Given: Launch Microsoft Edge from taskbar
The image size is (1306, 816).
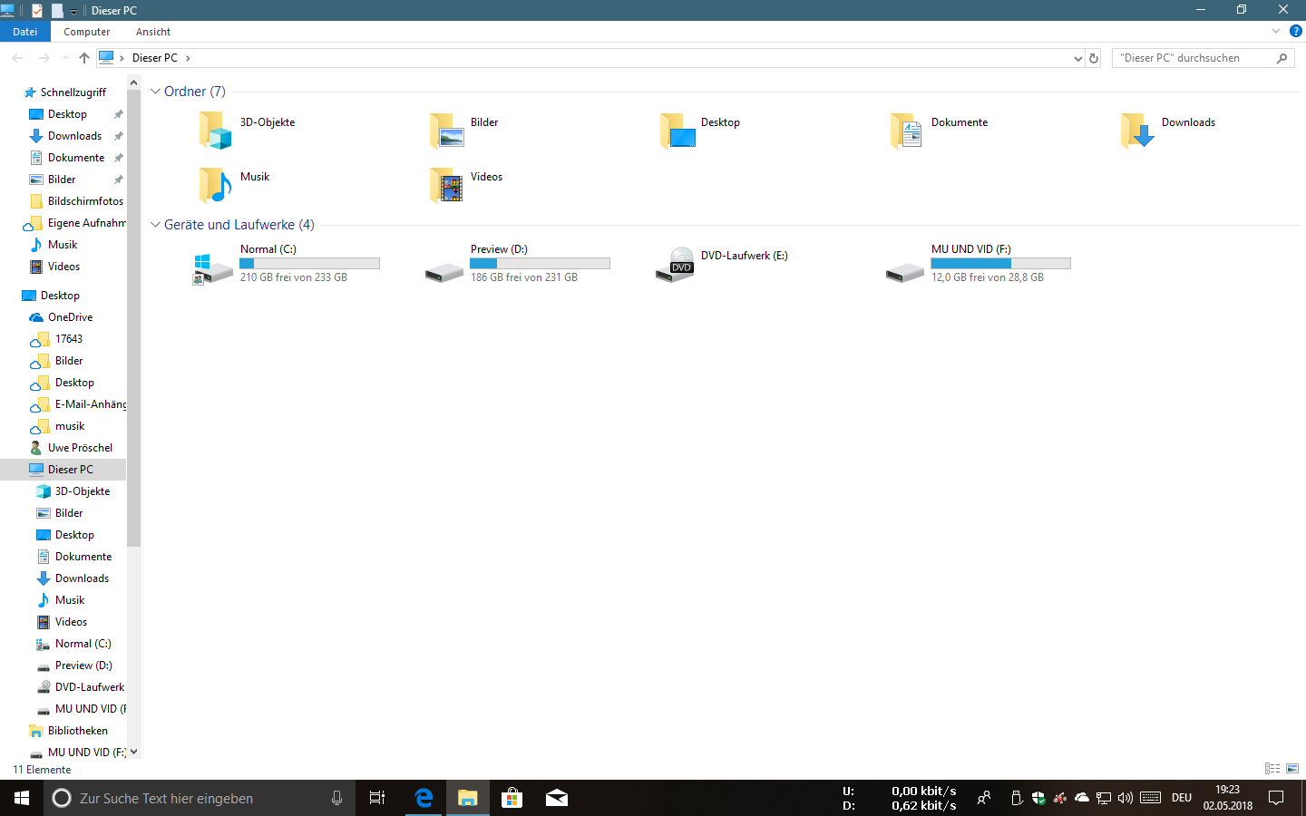Looking at the screenshot, I should pos(424,798).
